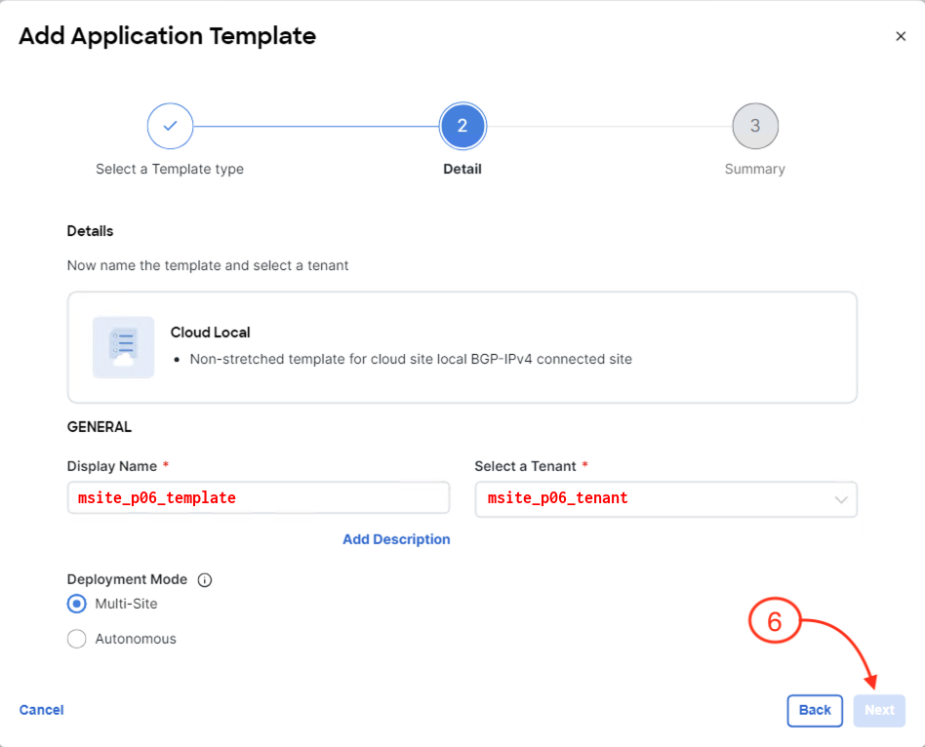Click the Cloud Local template icon
This screenshot has width=925, height=747.
pyautogui.click(x=123, y=347)
